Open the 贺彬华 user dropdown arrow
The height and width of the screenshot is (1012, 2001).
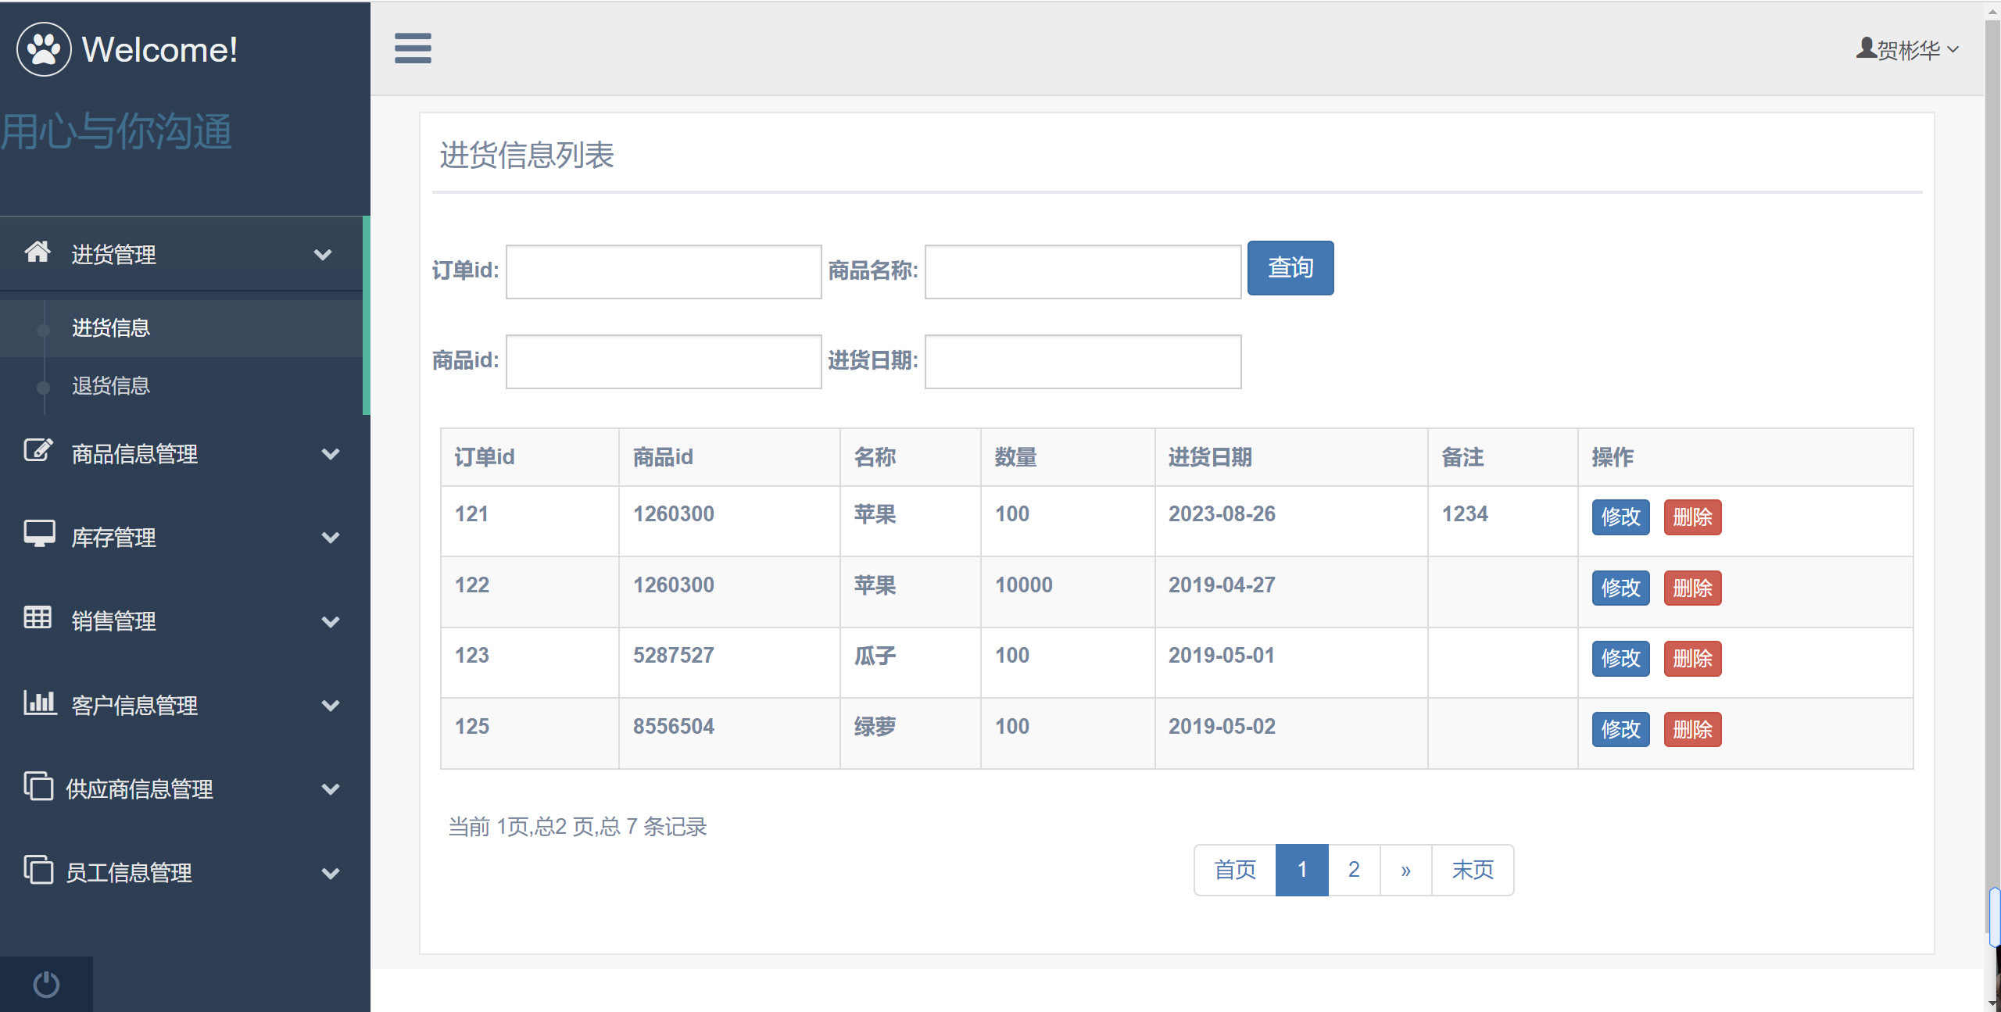(x=1953, y=50)
